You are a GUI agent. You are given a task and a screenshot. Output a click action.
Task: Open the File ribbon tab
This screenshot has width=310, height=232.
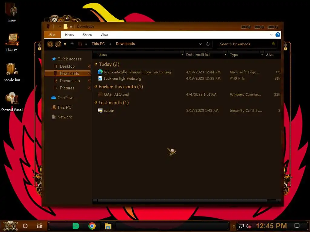click(x=52, y=35)
